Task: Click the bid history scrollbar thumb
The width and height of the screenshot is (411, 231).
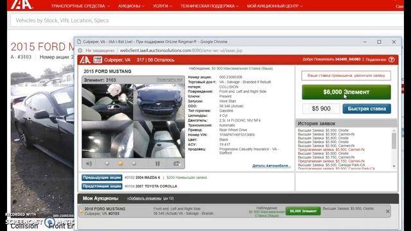Action: [x=394, y=141]
